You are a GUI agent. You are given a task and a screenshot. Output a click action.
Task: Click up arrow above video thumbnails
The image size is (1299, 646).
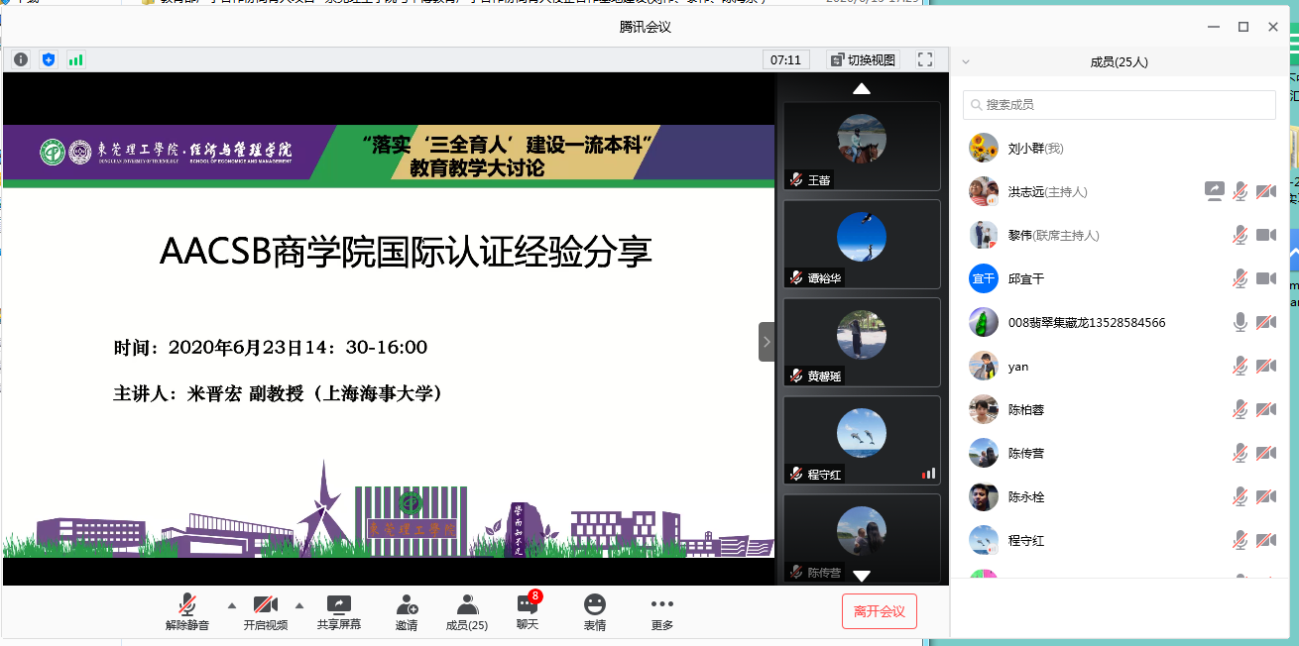coord(862,88)
